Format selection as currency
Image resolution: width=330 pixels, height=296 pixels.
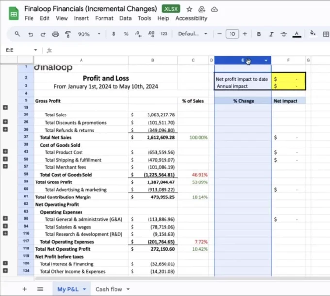(114, 34)
